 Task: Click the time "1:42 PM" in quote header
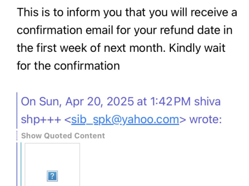click(x=170, y=101)
